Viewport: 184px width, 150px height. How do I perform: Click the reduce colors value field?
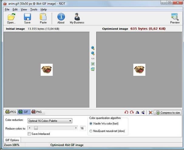point(82,128)
